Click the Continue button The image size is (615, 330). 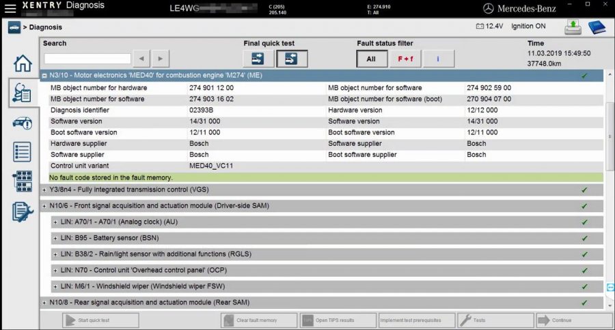[x=574, y=320]
